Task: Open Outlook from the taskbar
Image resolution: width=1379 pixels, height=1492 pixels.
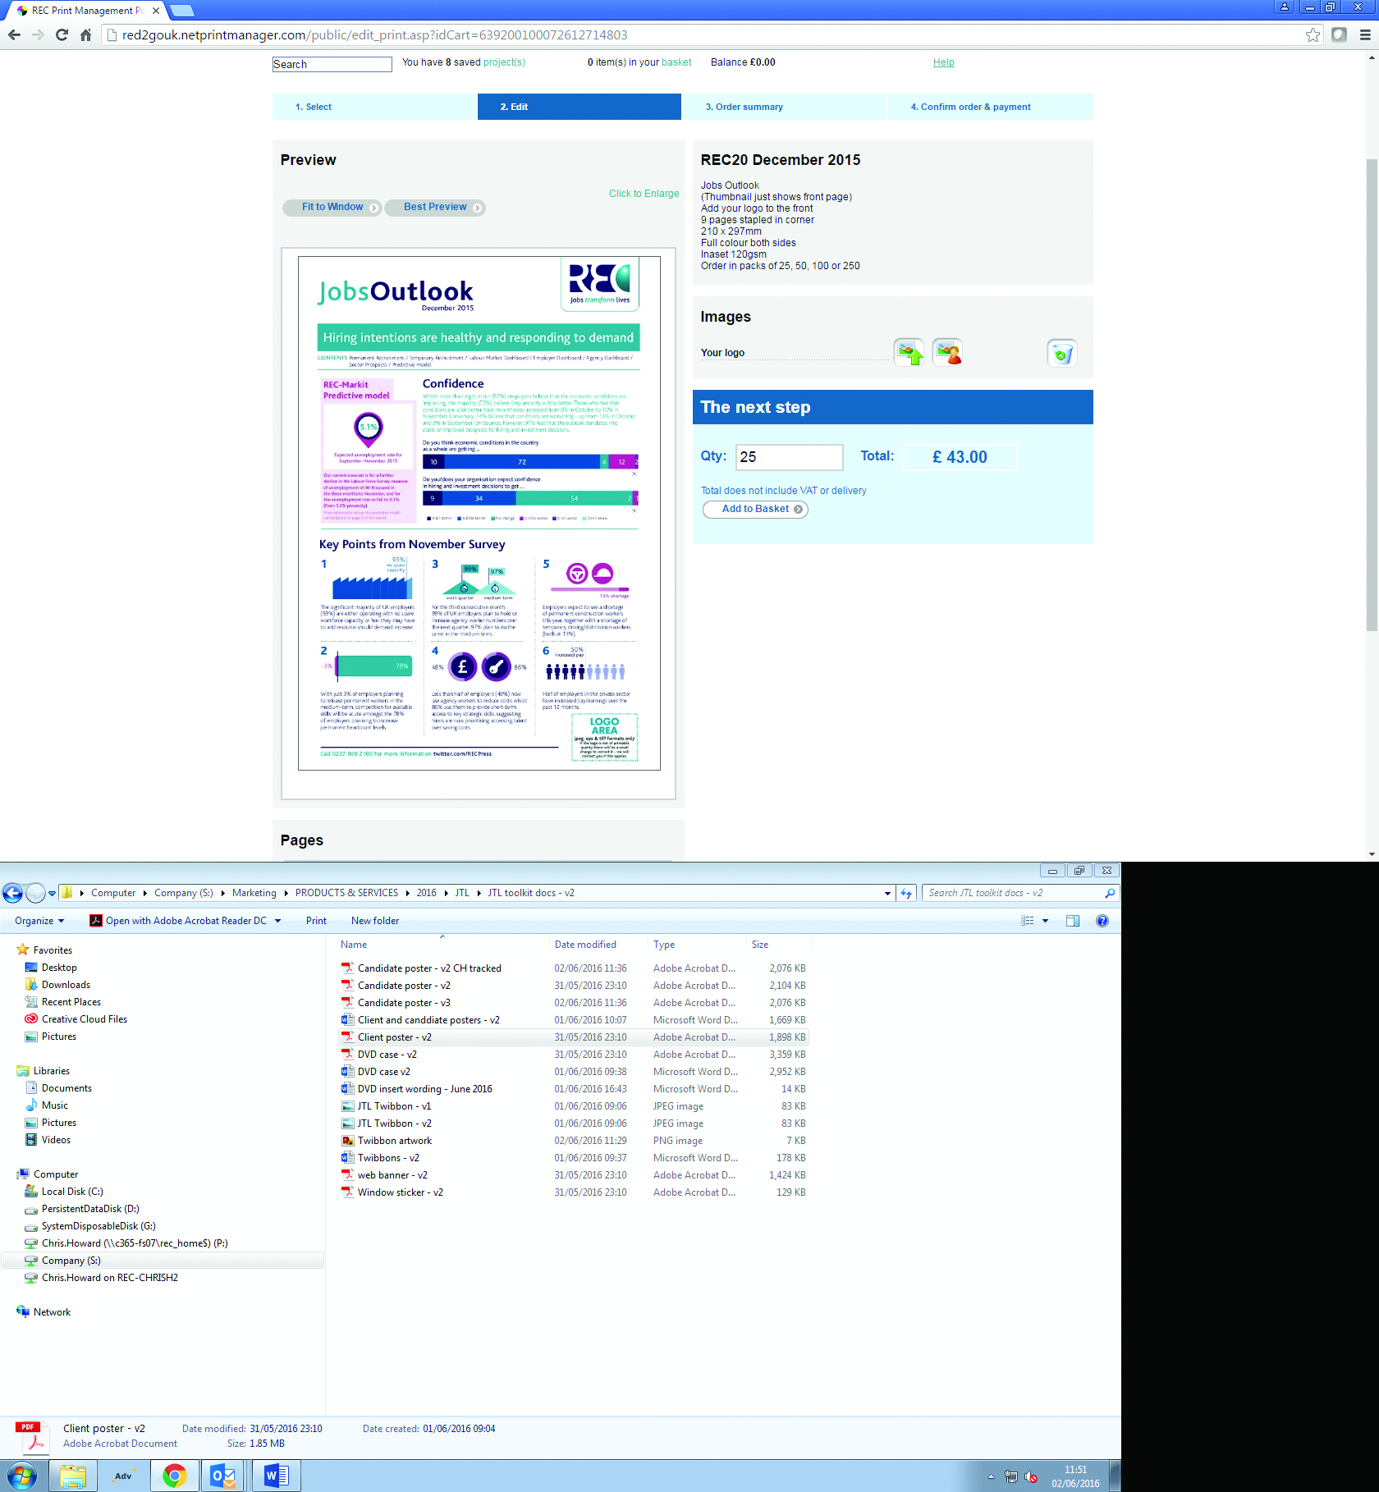Action: pyautogui.click(x=224, y=1476)
